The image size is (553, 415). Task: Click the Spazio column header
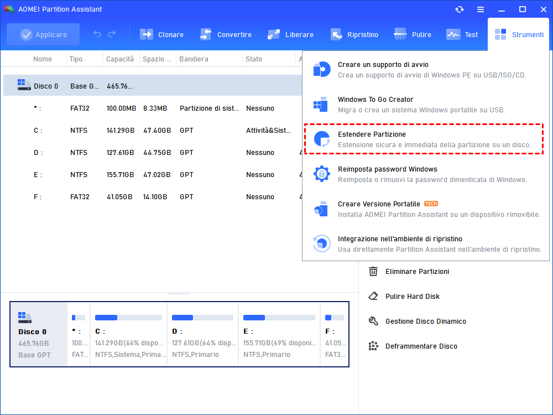157,59
